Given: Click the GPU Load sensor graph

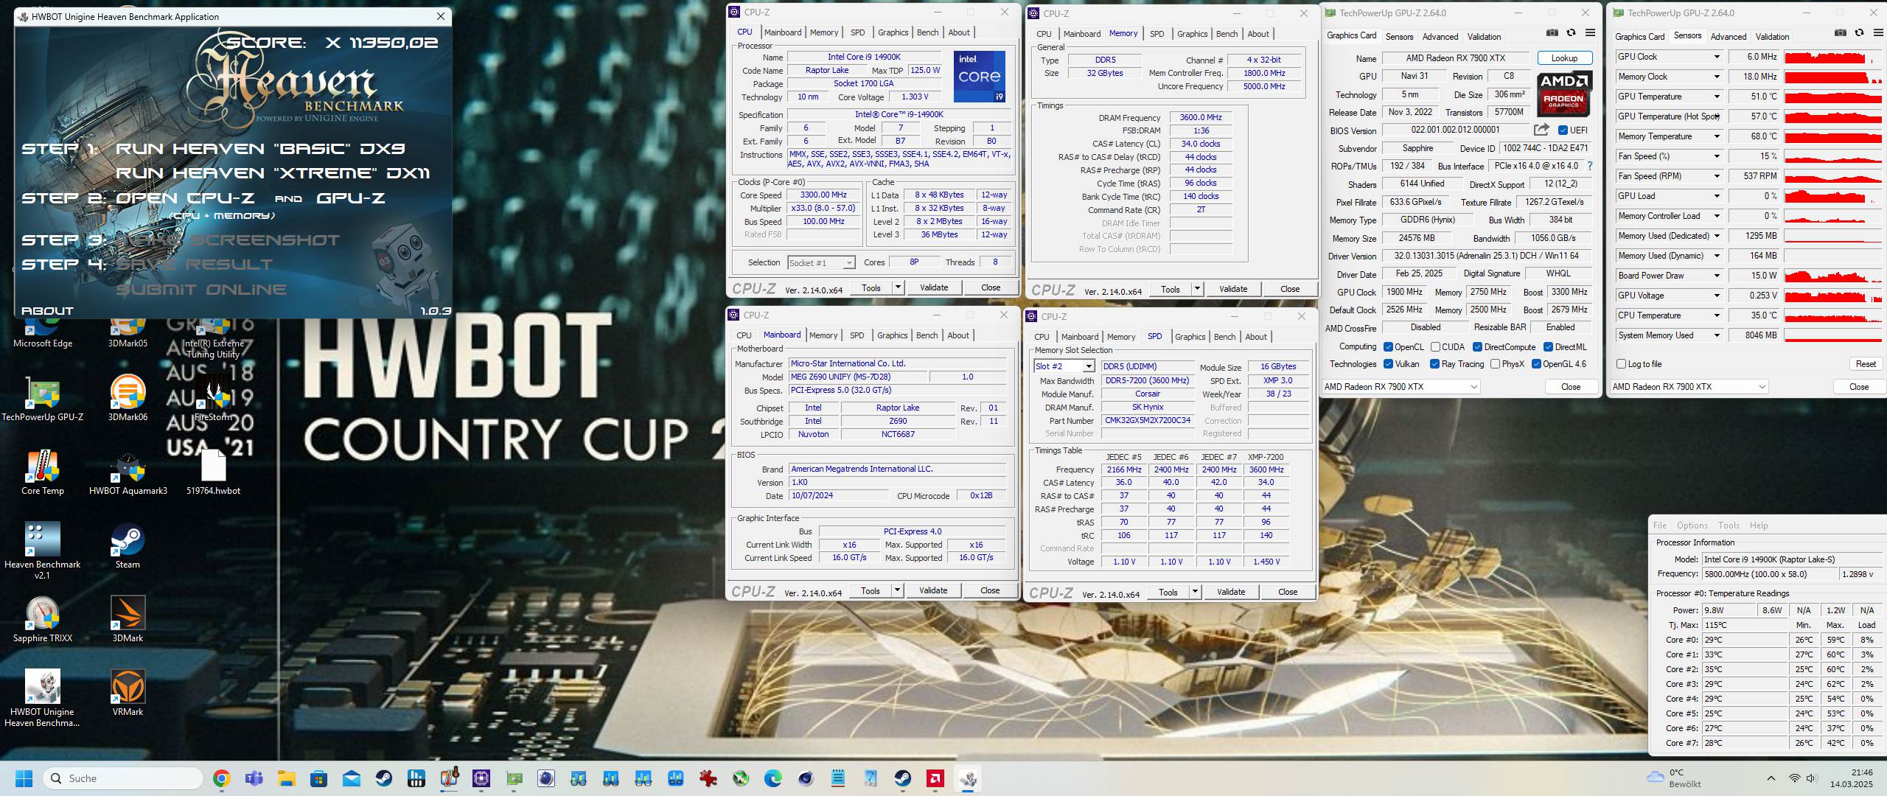Looking at the screenshot, I should point(1833,196).
